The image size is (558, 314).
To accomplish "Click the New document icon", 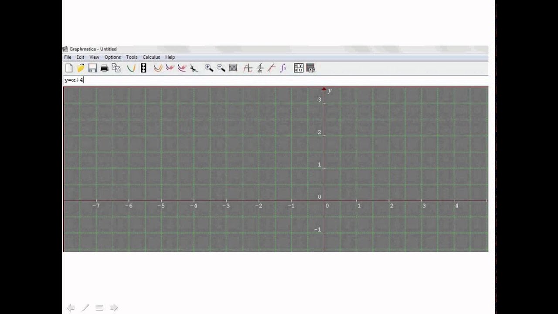I will click(x=69, y=68).
